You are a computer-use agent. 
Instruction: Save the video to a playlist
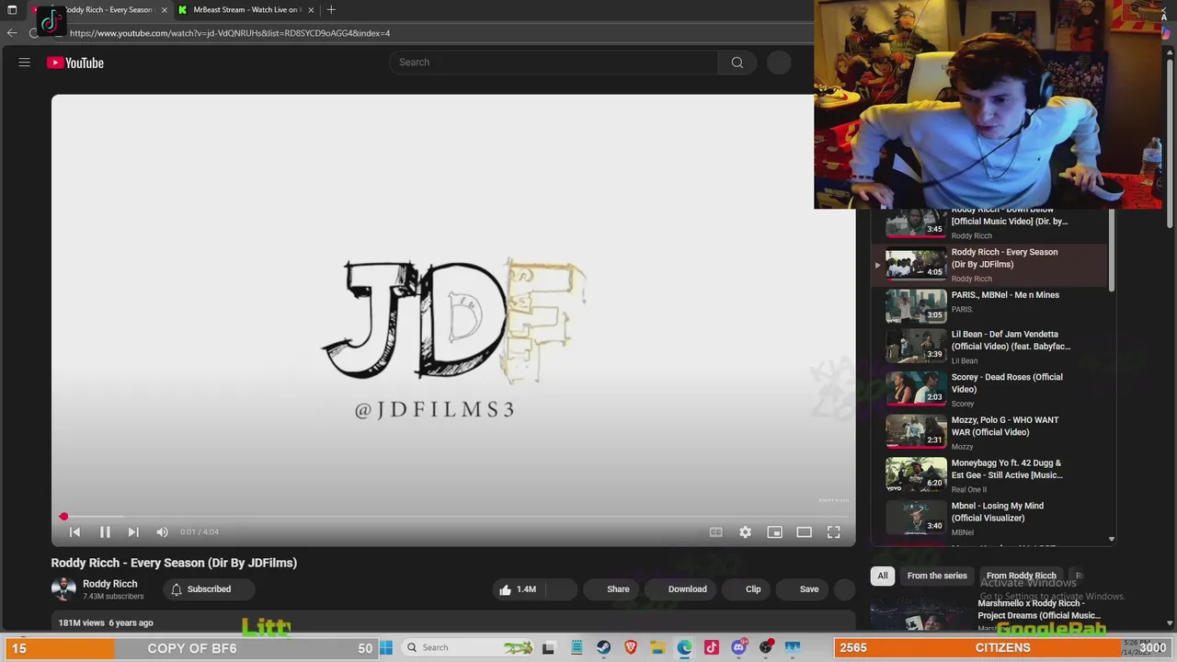[809, 589]
